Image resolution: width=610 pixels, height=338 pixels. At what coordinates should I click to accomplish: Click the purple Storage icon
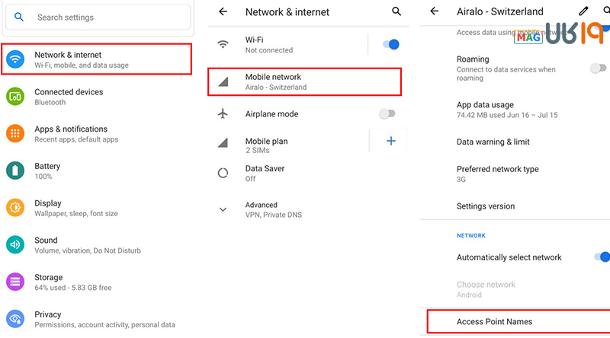point(15,282)
